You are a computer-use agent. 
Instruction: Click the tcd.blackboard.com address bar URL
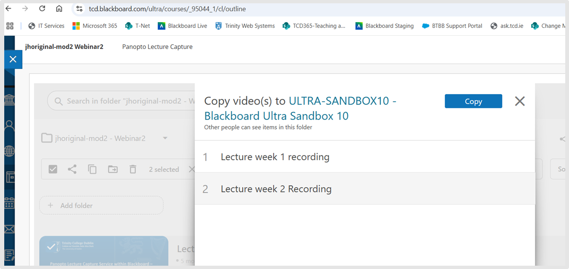(167, 9)
